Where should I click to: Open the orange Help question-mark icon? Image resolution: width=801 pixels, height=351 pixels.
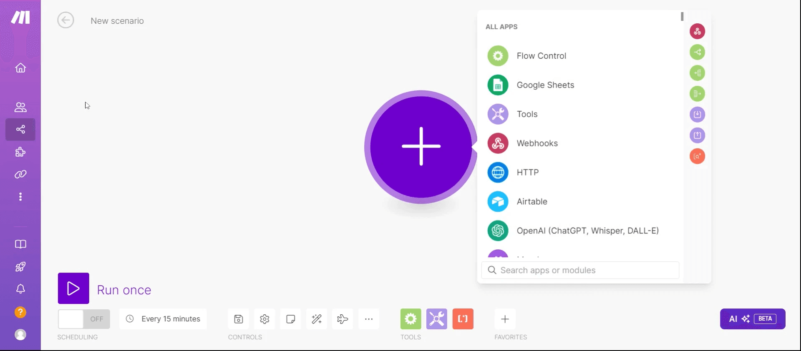pyautogui.click(x=20, y=312)
